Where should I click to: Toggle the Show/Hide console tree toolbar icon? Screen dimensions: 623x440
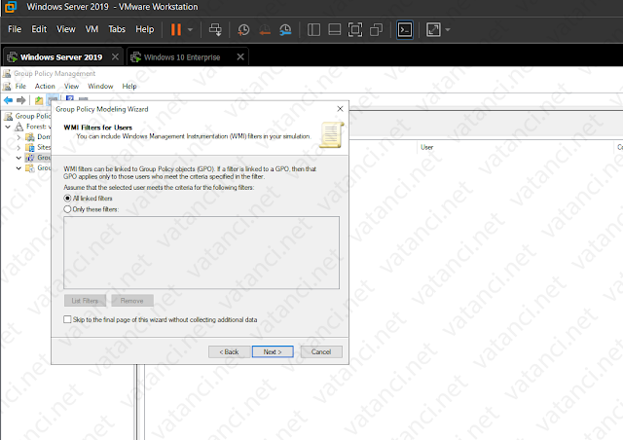click(x=53, y=98)
